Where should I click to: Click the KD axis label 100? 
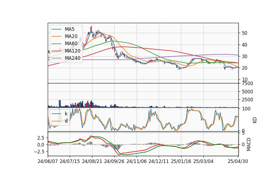point(246,109)
